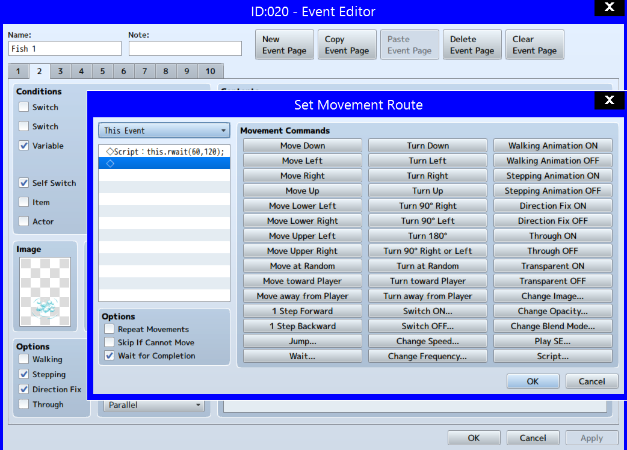Switch to event page tab 6
The height and width of the screenshot is (450, 627).
(123, 71)
